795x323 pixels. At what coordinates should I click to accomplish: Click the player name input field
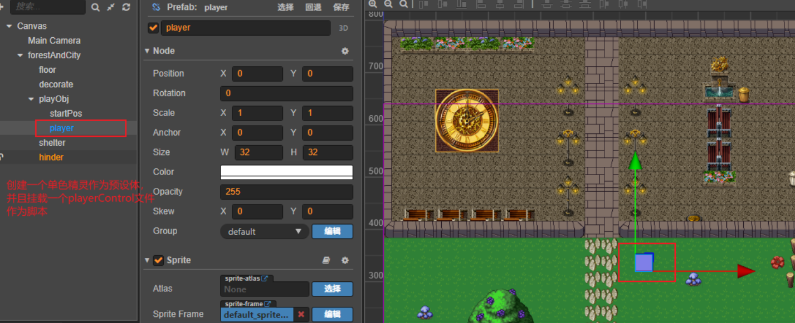coord(246,28)
